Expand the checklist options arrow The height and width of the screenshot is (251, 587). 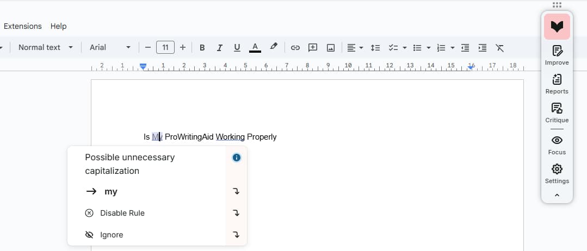(x=405, y=47)
